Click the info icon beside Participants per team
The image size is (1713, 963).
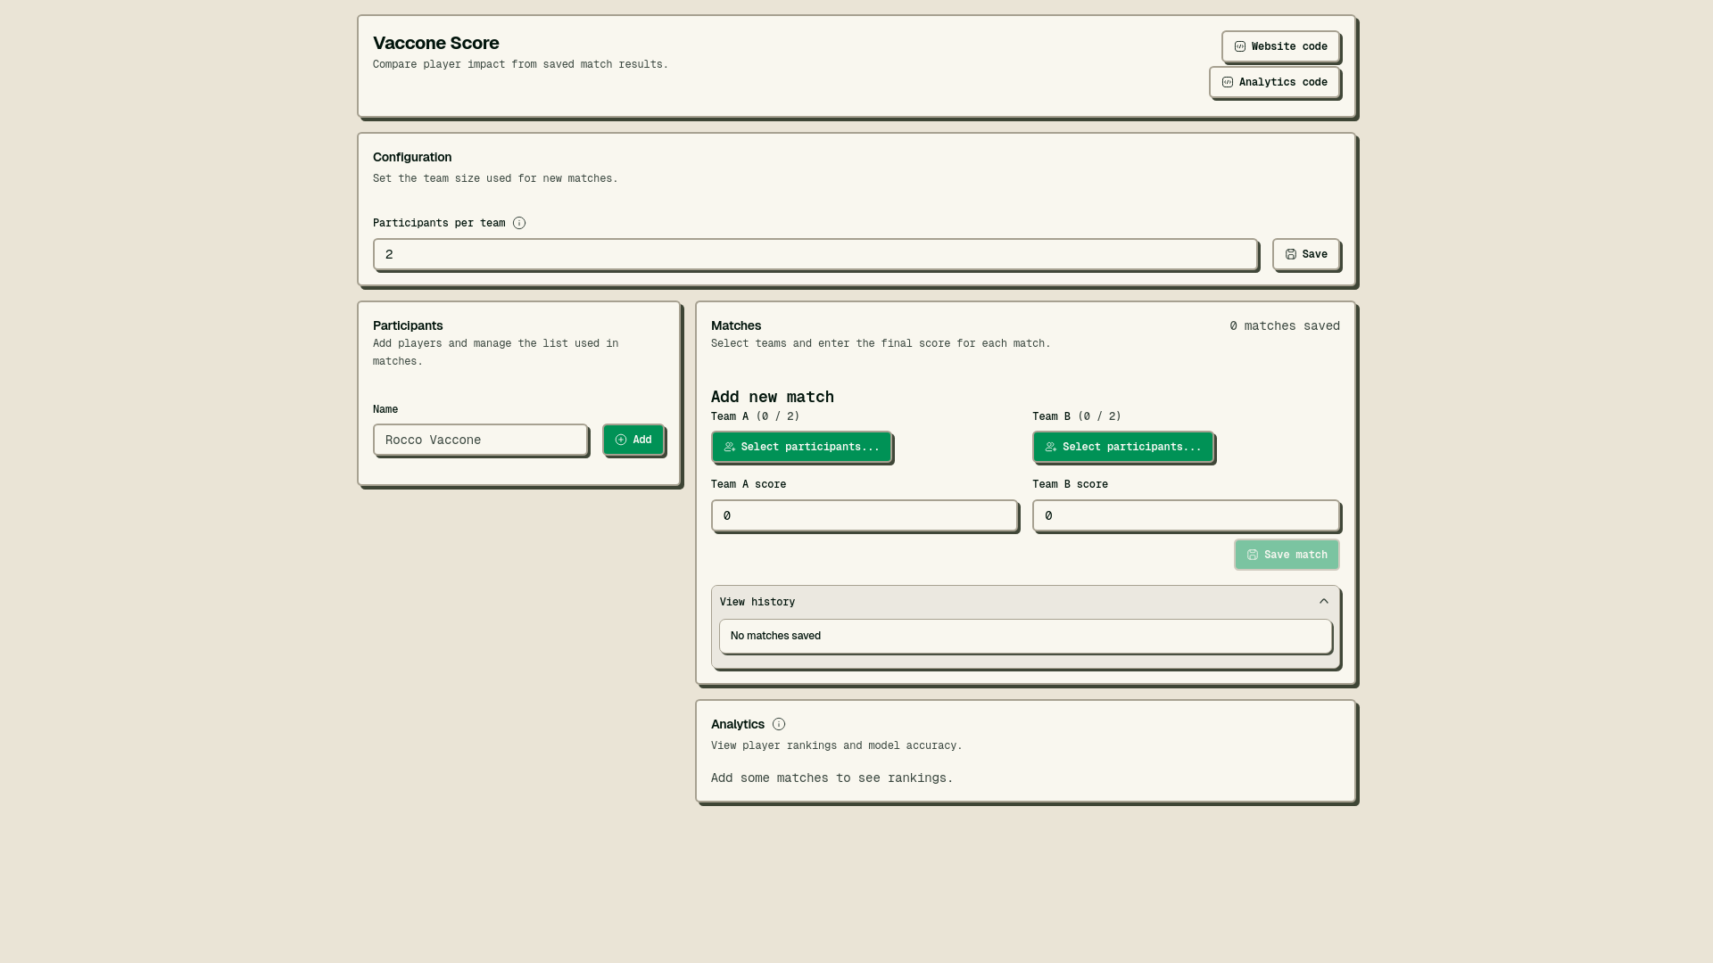(x=519, y=223)
